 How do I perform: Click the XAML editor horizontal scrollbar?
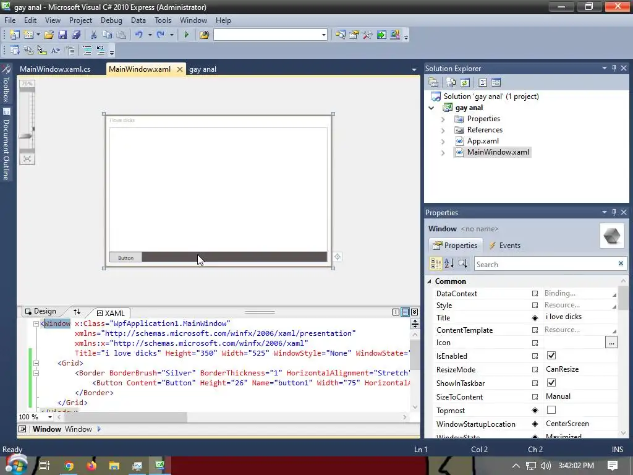tap(125, 417)
